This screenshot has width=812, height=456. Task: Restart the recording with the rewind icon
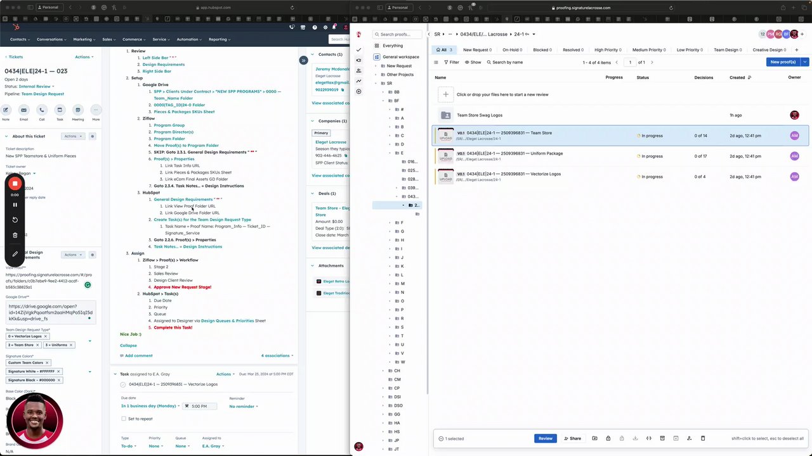[x=15, y=220]
